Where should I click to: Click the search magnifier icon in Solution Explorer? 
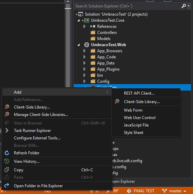tap(184, 6)
